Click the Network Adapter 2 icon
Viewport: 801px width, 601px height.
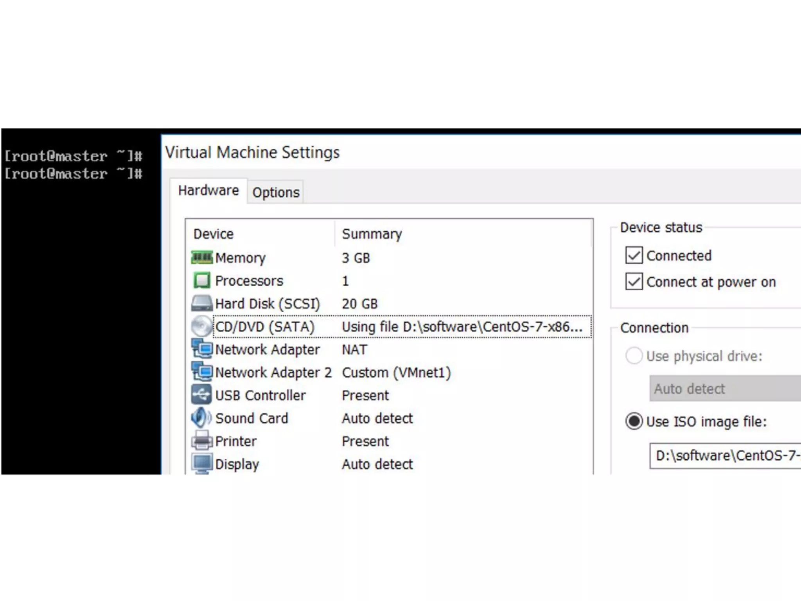pyautogui.click(x=202, y=372)
